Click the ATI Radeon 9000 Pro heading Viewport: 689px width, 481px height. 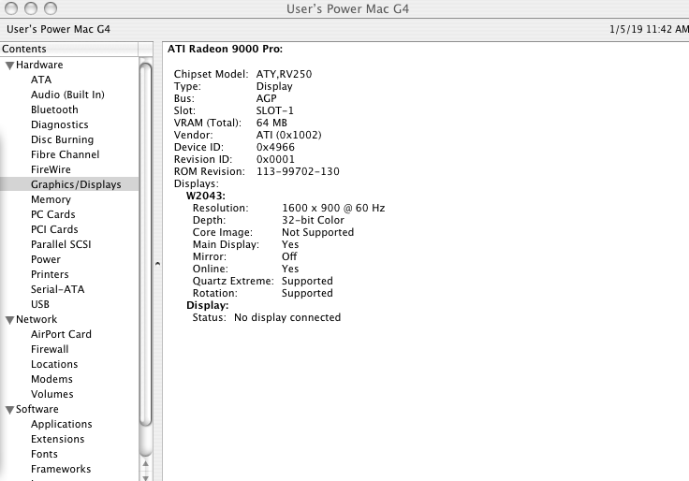tap(225, 49)
